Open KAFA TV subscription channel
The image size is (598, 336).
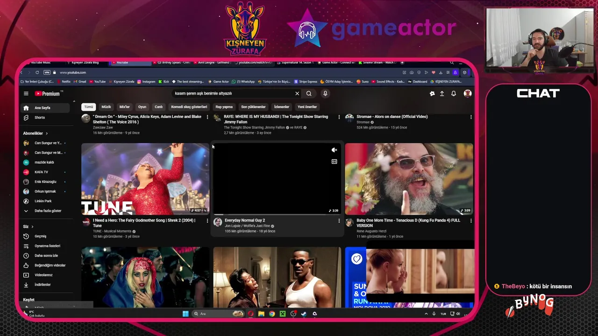[46, 172]
